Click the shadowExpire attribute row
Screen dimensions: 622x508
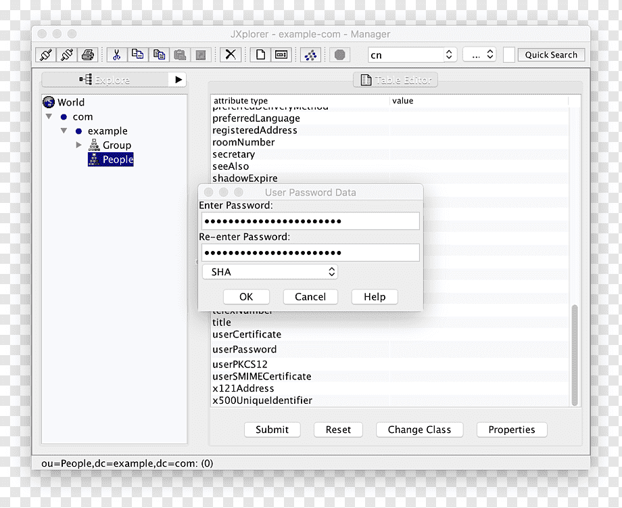click(x=390, y=178)
